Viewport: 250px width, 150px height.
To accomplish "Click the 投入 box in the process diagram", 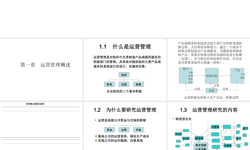I will (x=185, y=75).
